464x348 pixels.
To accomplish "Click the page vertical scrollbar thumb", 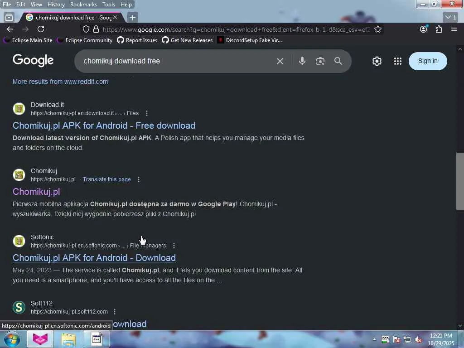I will point(460,181).
